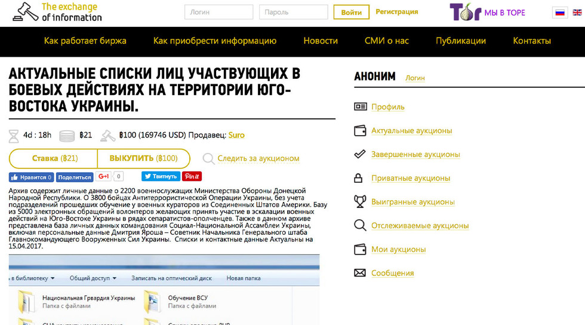Open Приватные аукционы sidebar link
The width and height of the screenshot is (585, 325).
[411, 178]
